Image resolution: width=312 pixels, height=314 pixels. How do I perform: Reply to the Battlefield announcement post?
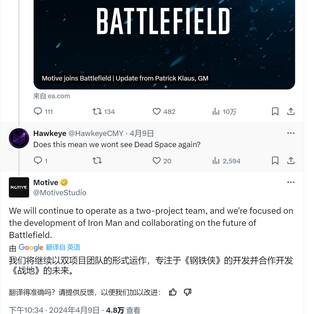point(38,111)
